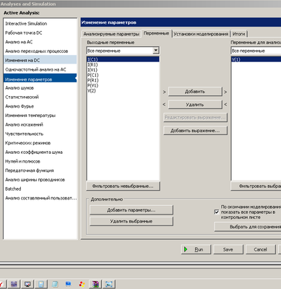
Task: Choose Чувствительность analysis
Action: 40,134
